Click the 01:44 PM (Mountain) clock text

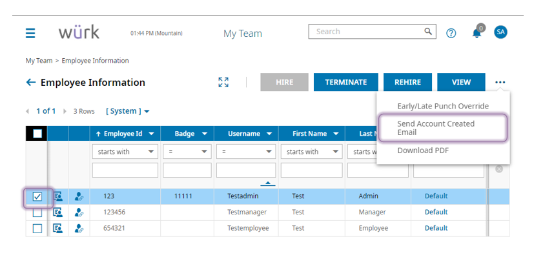[156, 33]
